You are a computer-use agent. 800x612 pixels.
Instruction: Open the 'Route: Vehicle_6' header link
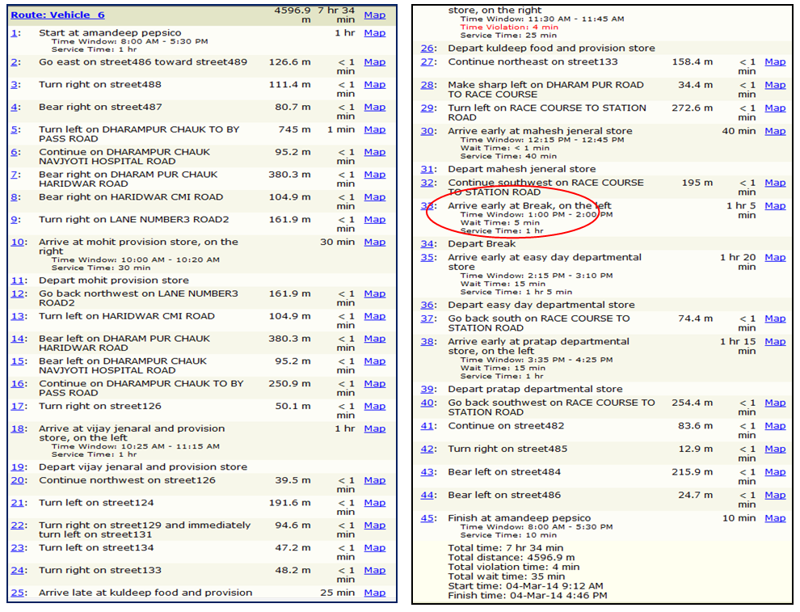(57, 15)
